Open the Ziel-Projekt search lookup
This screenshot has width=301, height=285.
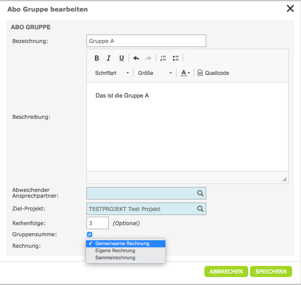point(200,209)
